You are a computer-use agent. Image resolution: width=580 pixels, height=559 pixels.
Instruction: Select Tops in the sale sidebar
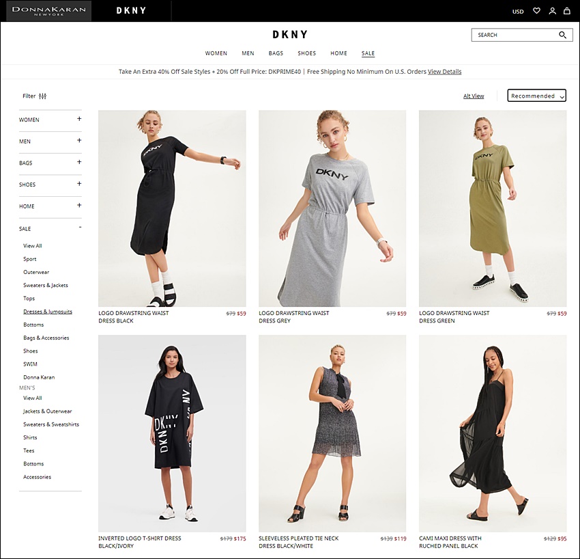(29, 298)
